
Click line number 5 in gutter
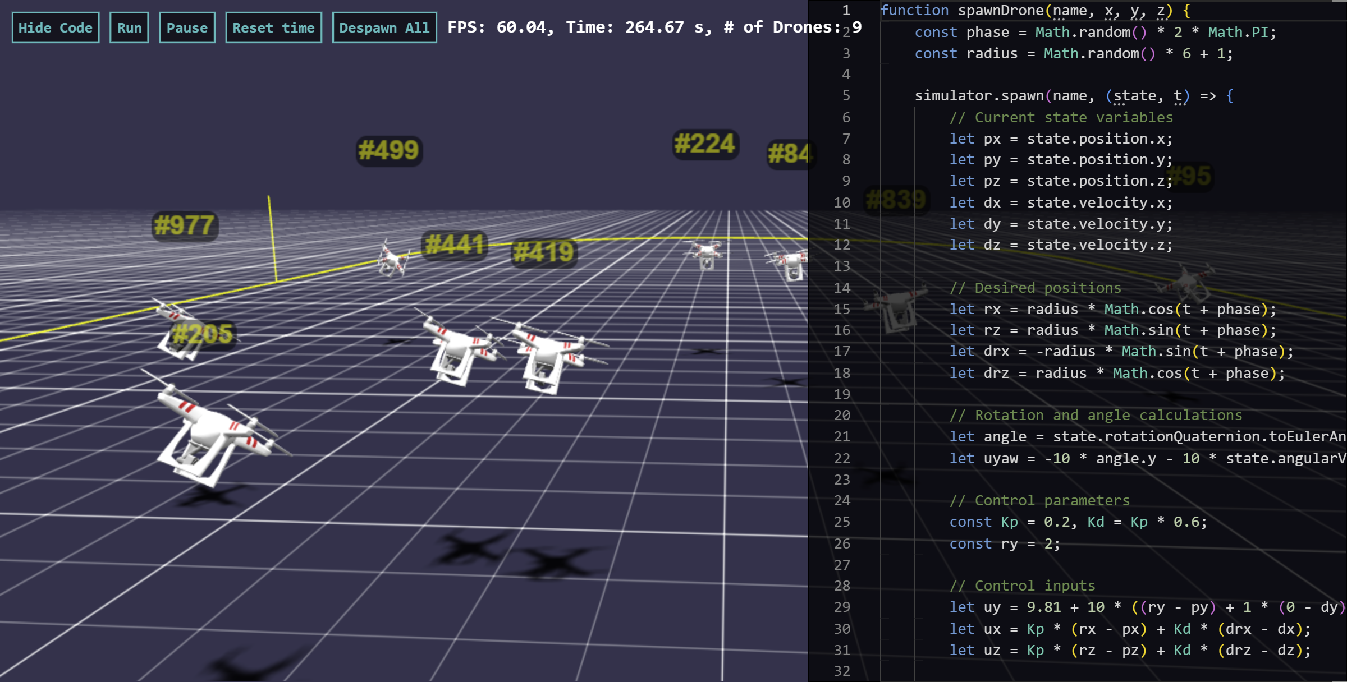tap(846, 96)
